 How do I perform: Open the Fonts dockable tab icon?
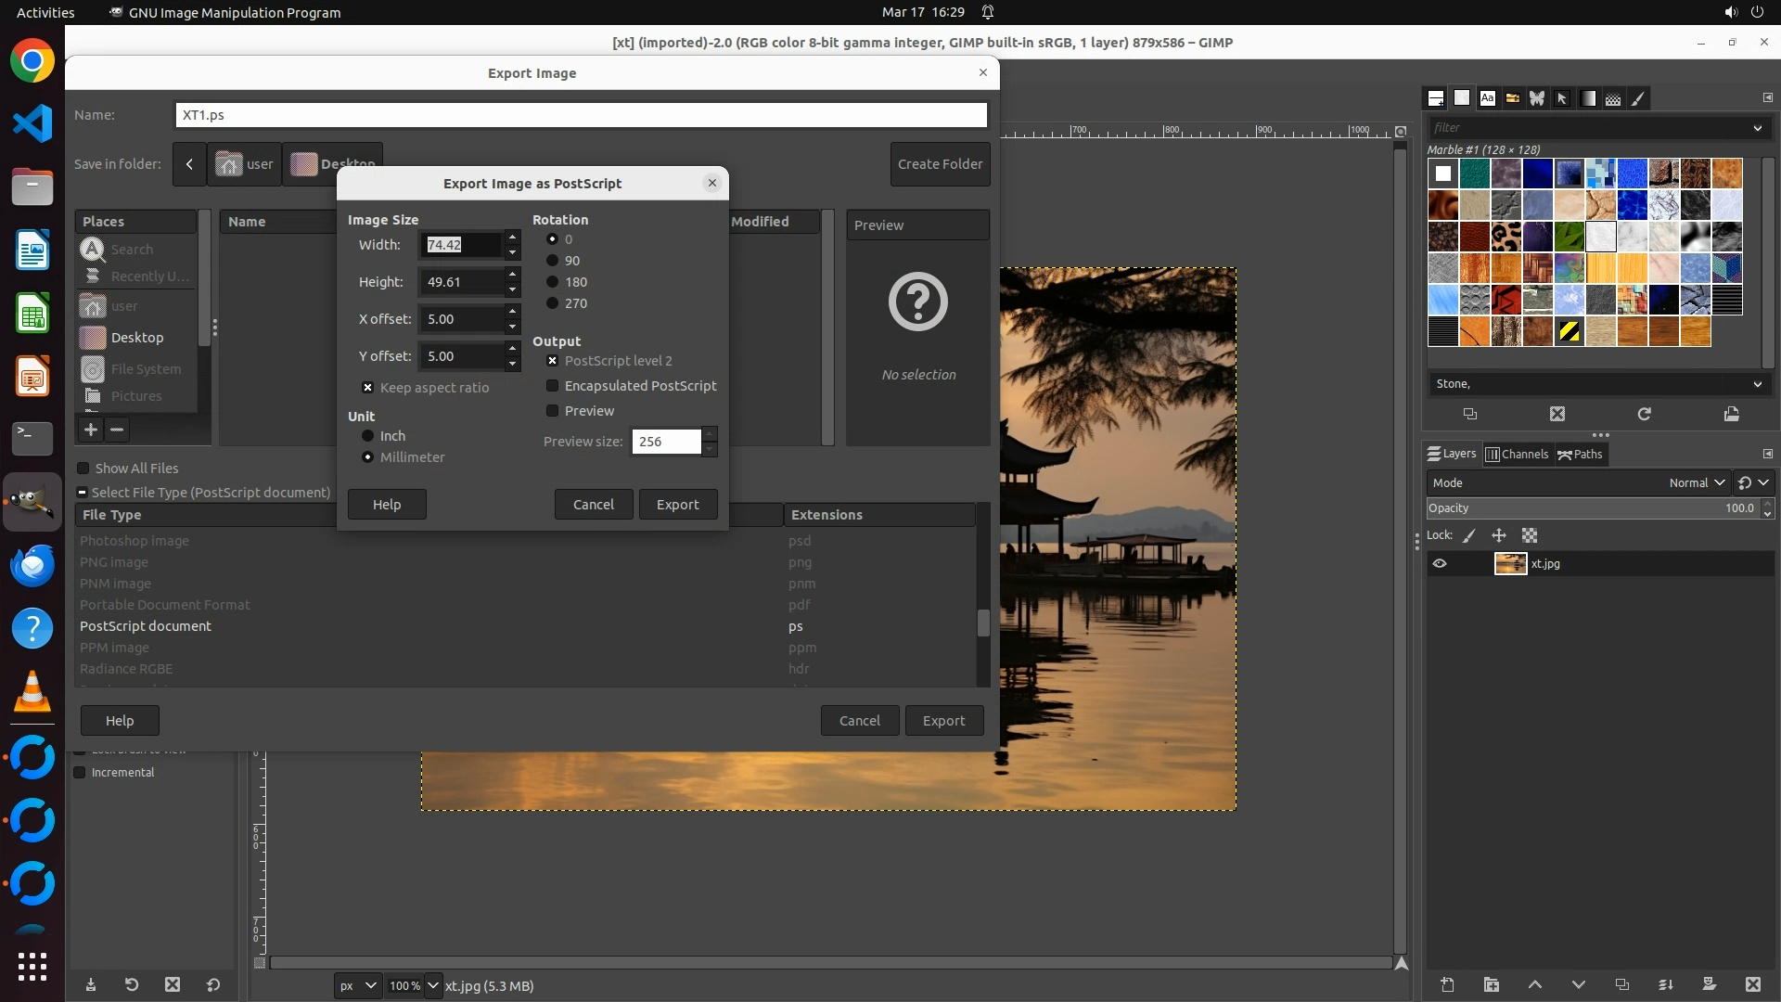click(x=1487, y=98)
